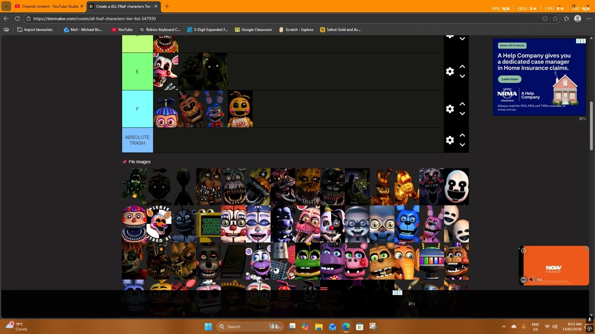This screenshot has width=595, height=334.
Task: Move F tier down with arrow
Action: click(462, 114)
